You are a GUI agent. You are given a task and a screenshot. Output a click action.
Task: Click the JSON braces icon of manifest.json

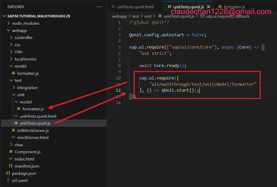[x=11, y=166]
